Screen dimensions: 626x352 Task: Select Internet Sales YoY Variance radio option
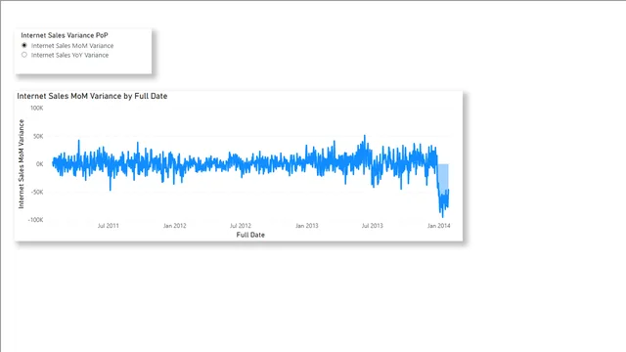[24, 55]
